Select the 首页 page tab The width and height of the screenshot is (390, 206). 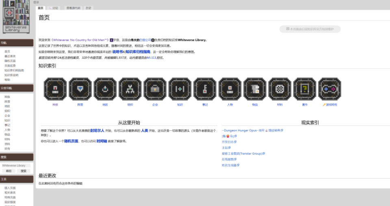click(41, 8)
